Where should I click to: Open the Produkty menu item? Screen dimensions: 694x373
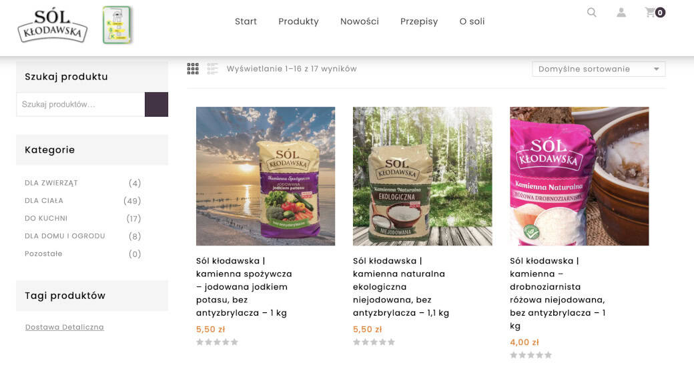point(298,21)
